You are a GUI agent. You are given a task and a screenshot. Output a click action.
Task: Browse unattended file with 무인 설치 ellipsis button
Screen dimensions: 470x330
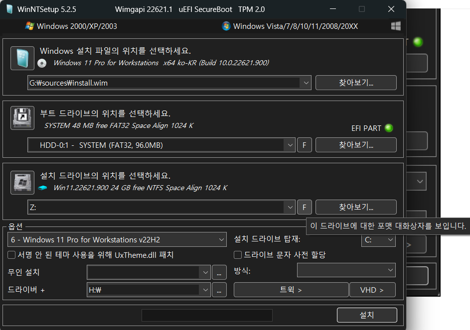tap(219, 272)
